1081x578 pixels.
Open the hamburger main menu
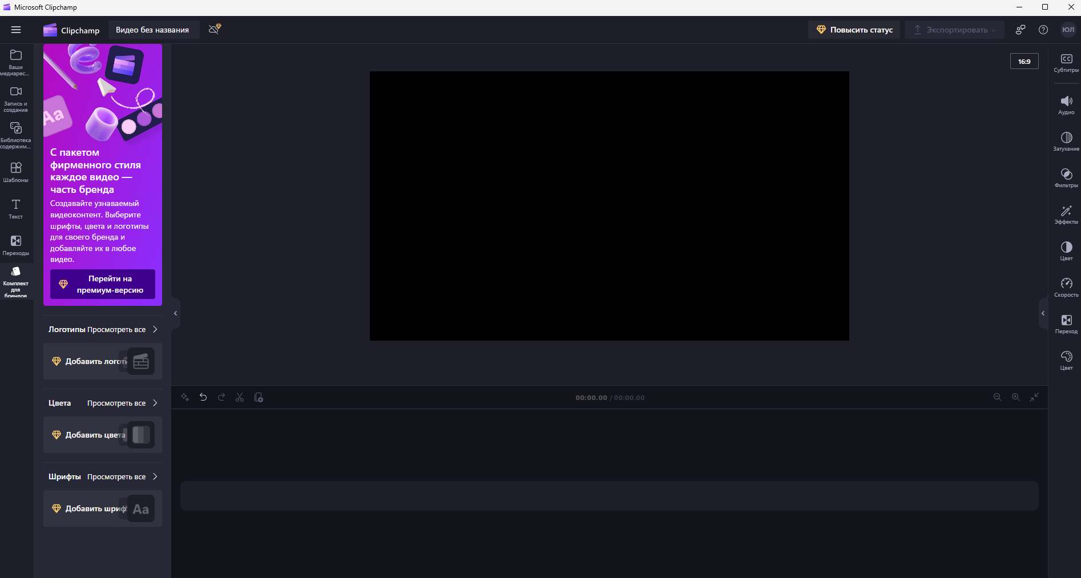click(x=16, y=30)
